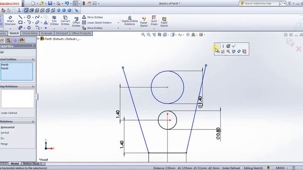The image size is (303, 170).
Task: Open dropdown beside the New document icon
Action: point(37,3)
